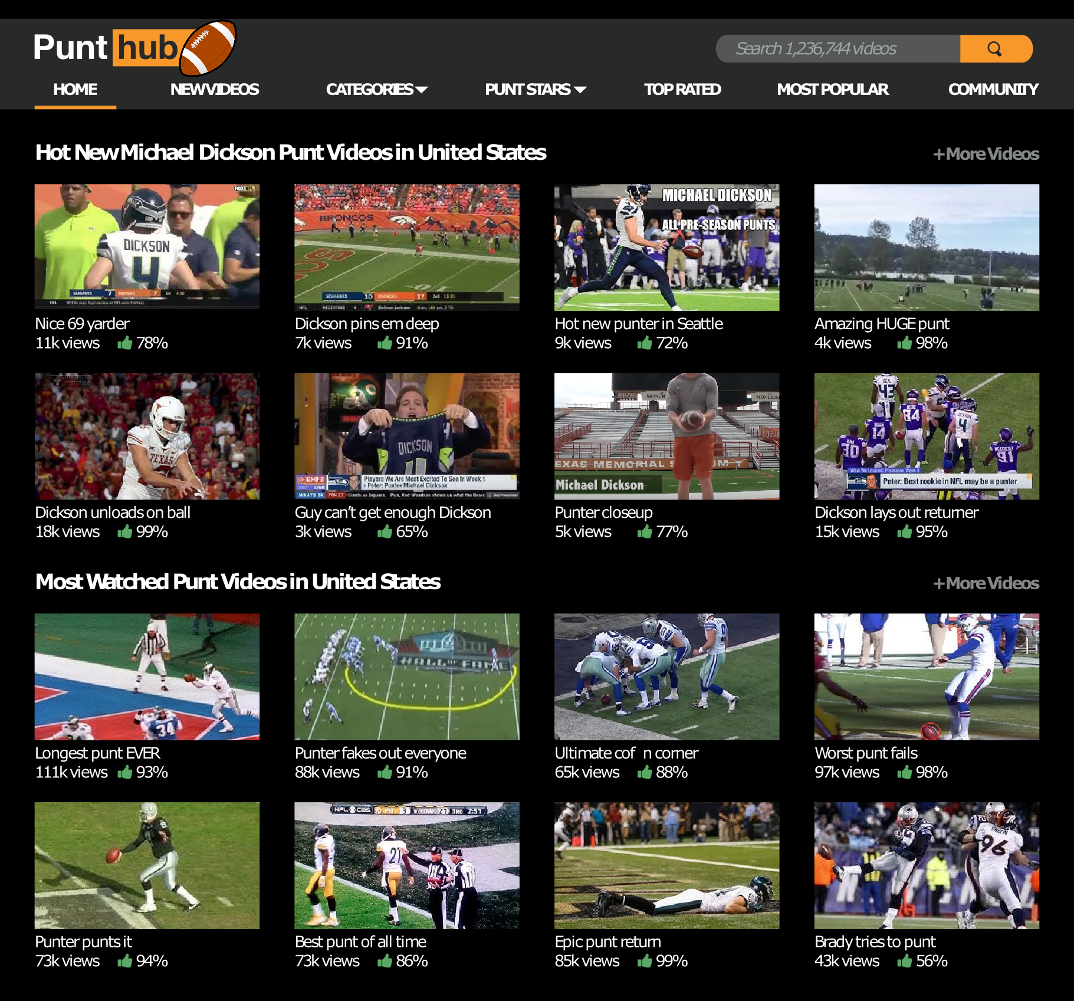Image resolution: width=1074 pixels, height=1001 pixels.
Task: Open the 'Amazing HUGE punt' video thumbnail
Action: tap(927, 247)
